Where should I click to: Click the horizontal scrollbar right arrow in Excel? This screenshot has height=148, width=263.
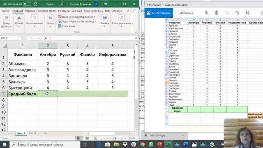pyautogui.click(x=133, y=134)
